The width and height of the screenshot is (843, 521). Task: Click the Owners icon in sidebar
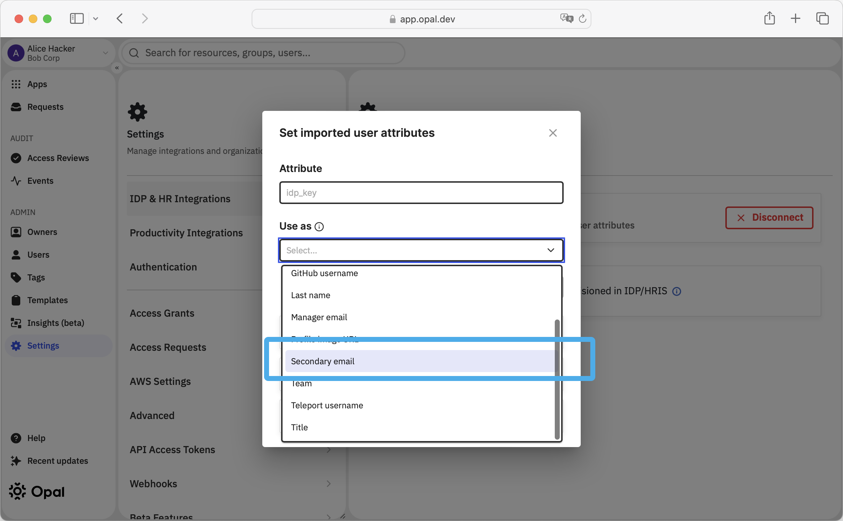[x=16, y=232]
